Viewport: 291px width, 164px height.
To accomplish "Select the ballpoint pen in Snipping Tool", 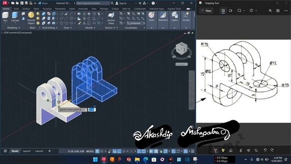I will (x=216, y=150).
